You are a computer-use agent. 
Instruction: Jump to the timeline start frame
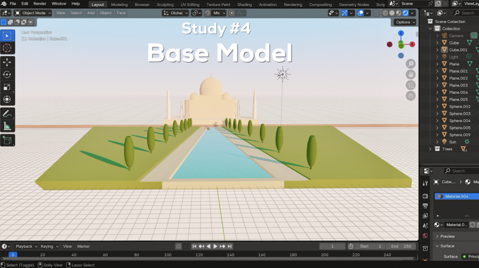(194, 246)
